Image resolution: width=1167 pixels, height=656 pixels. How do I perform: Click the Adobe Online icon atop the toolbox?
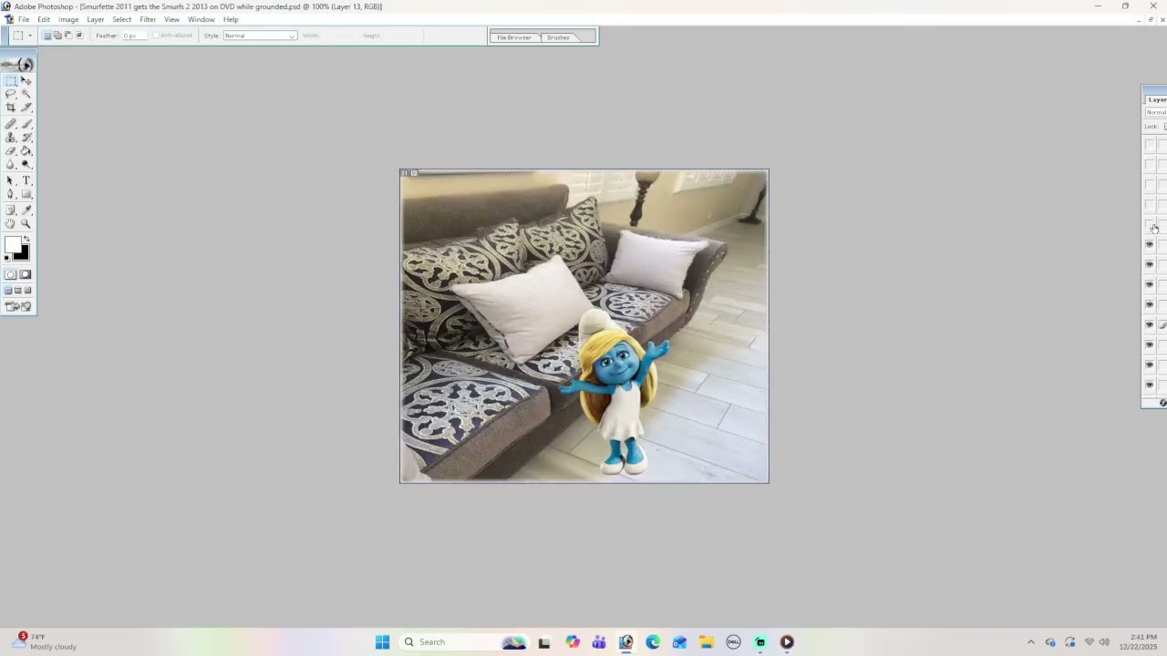pos(18,65)
